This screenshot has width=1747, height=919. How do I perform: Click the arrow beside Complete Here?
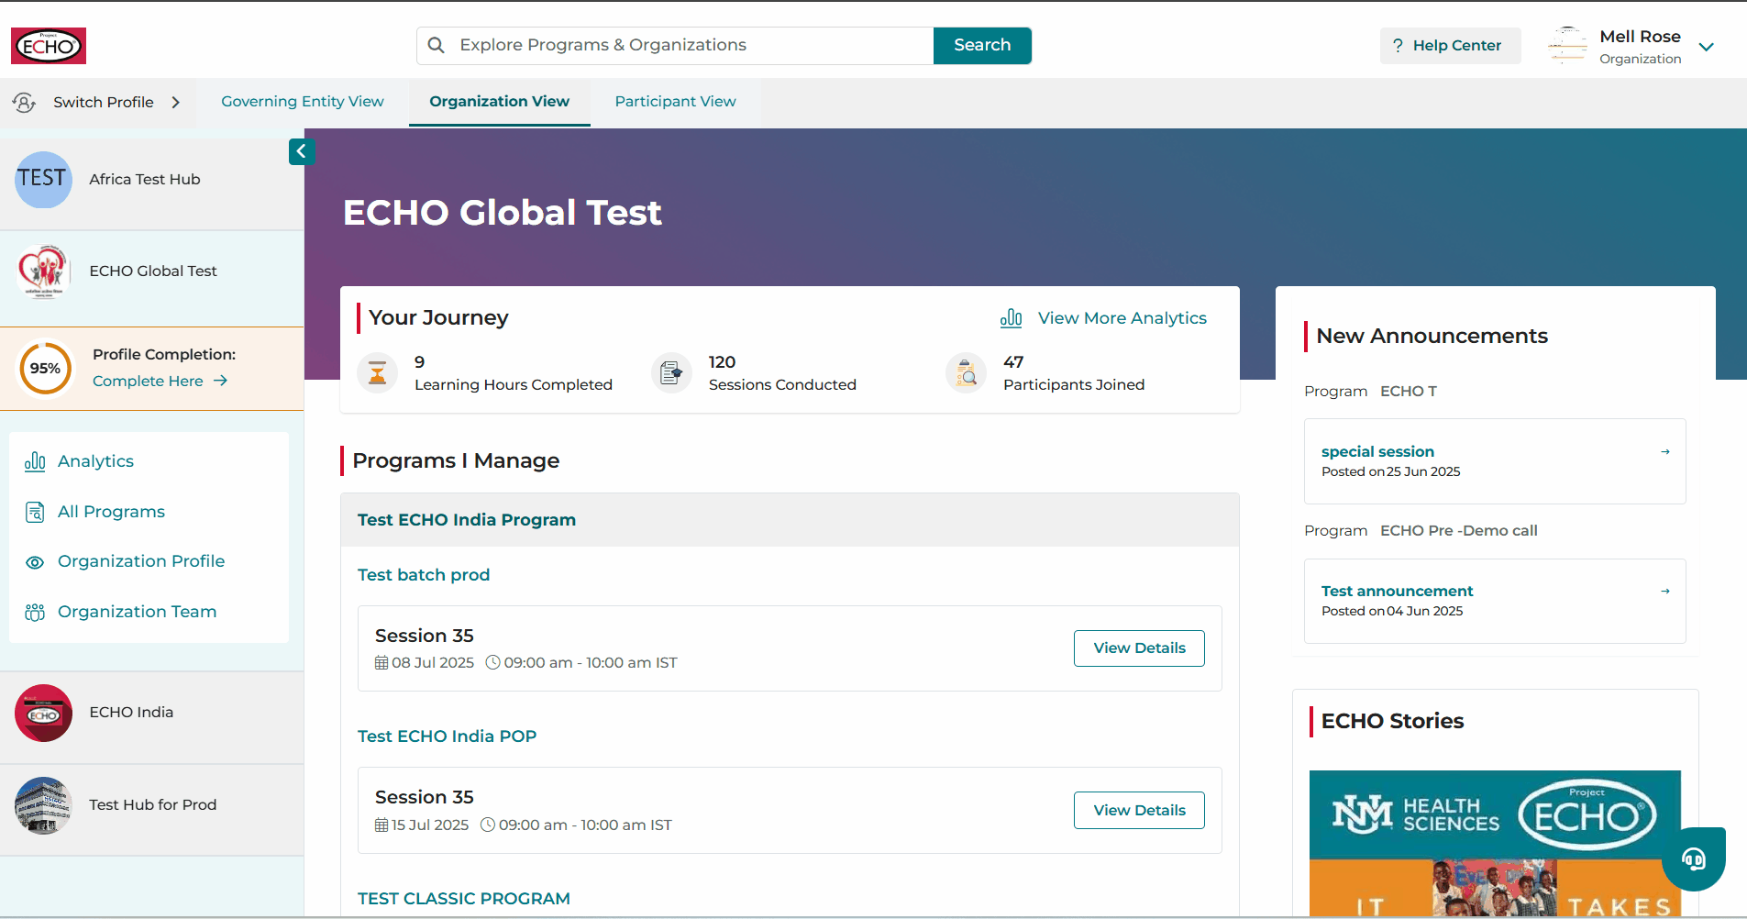point(220,381)
